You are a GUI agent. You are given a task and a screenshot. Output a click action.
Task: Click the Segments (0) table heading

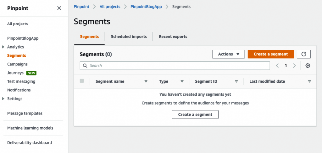point(96,54)
